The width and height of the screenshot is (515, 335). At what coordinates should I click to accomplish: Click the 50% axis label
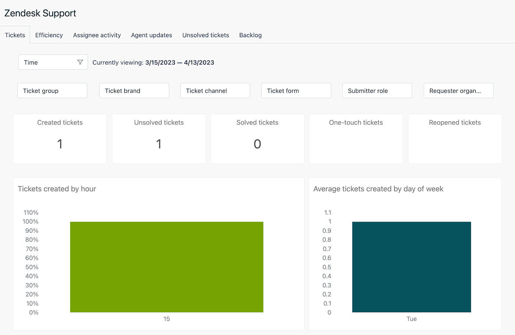pos(32,267)
